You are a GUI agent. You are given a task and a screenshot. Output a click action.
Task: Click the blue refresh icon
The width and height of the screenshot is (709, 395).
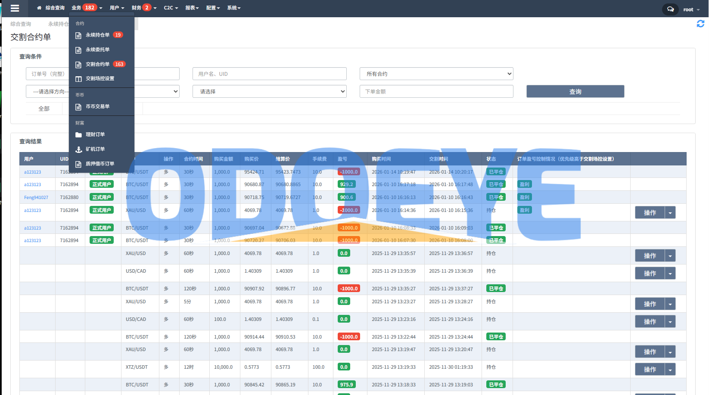[x=700, y=24]
